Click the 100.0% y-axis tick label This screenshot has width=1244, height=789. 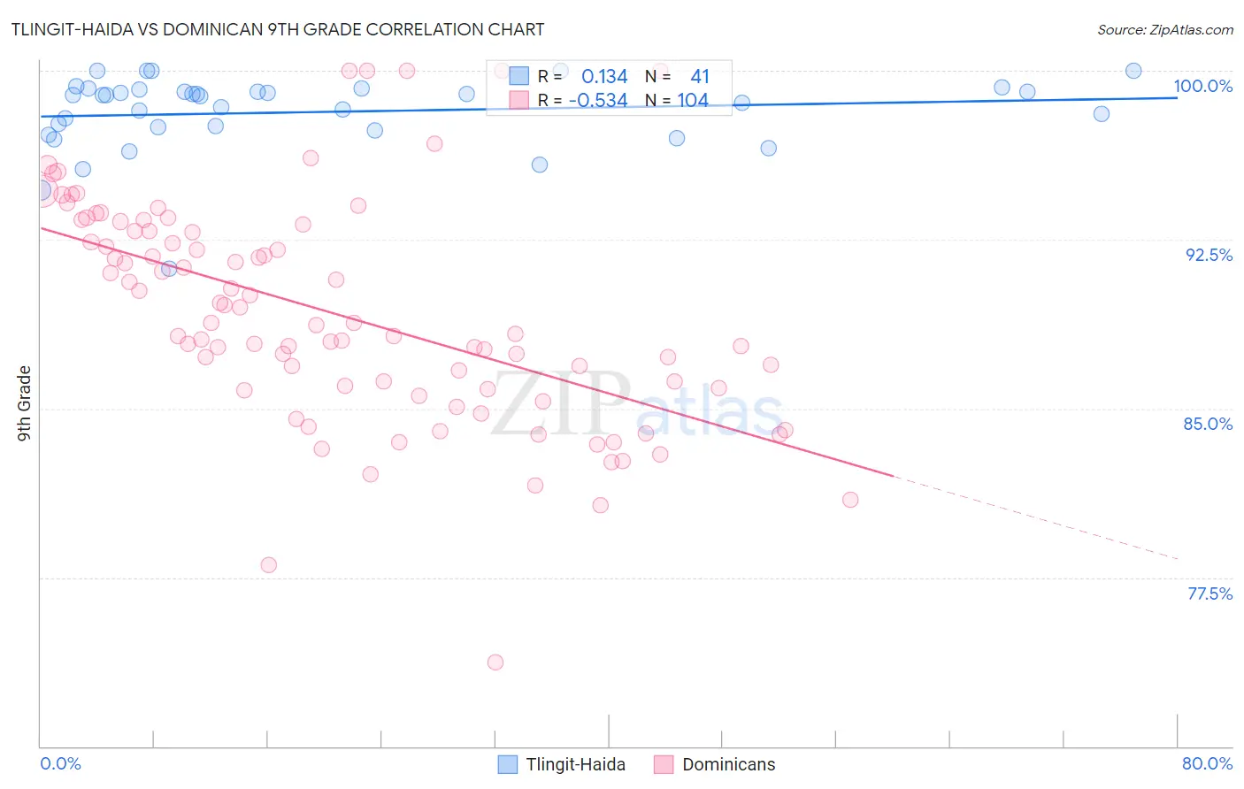[1202, 86]
